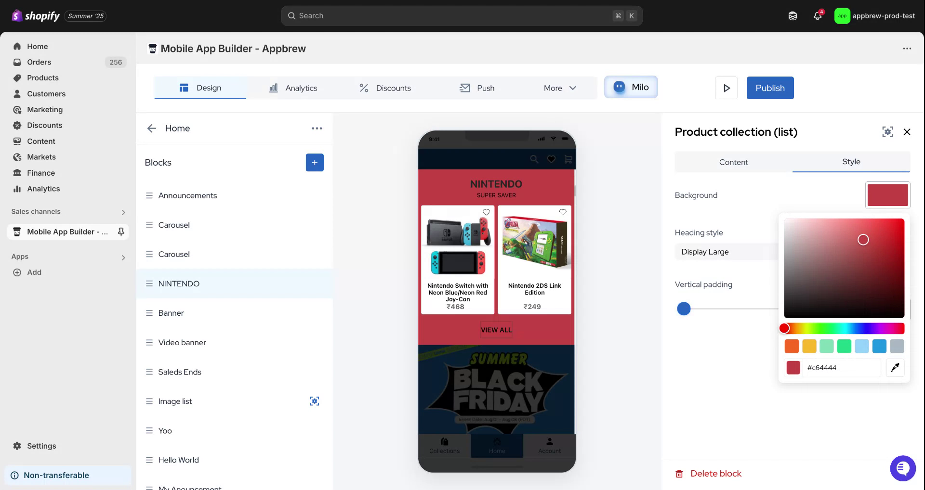
Task: Click the Publish button
Action: [x=770, y=88]
